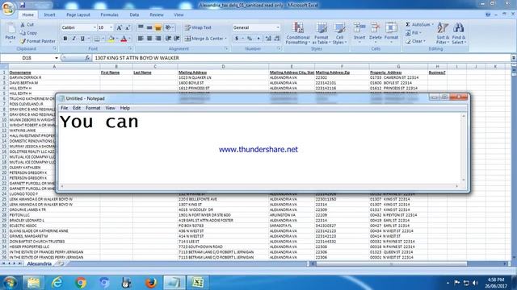Viewport: 517px width, 290px height.
Task: Switch to the Page Layout tab
Action: 78,14
